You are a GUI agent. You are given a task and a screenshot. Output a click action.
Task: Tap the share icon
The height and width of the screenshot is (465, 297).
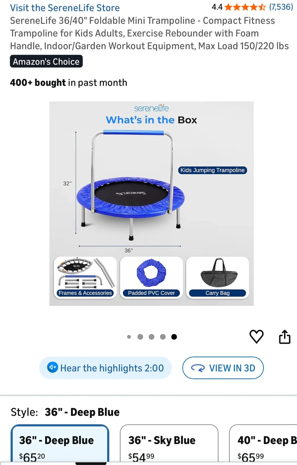(x=284, y=336)
